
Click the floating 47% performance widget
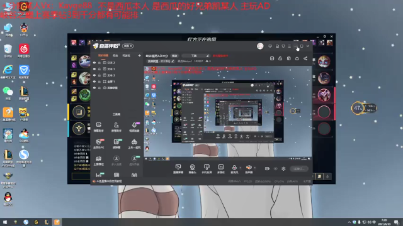[x=363, y=108]
